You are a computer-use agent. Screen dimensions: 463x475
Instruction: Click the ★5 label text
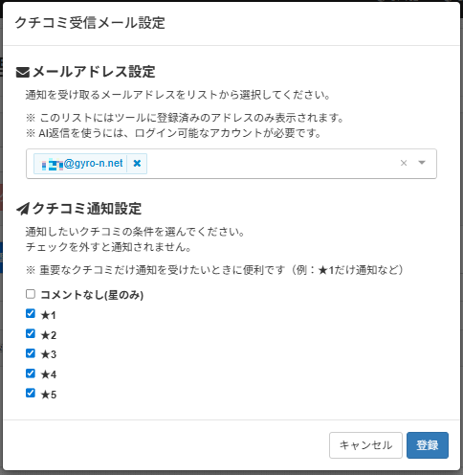[x=49, y=395]
